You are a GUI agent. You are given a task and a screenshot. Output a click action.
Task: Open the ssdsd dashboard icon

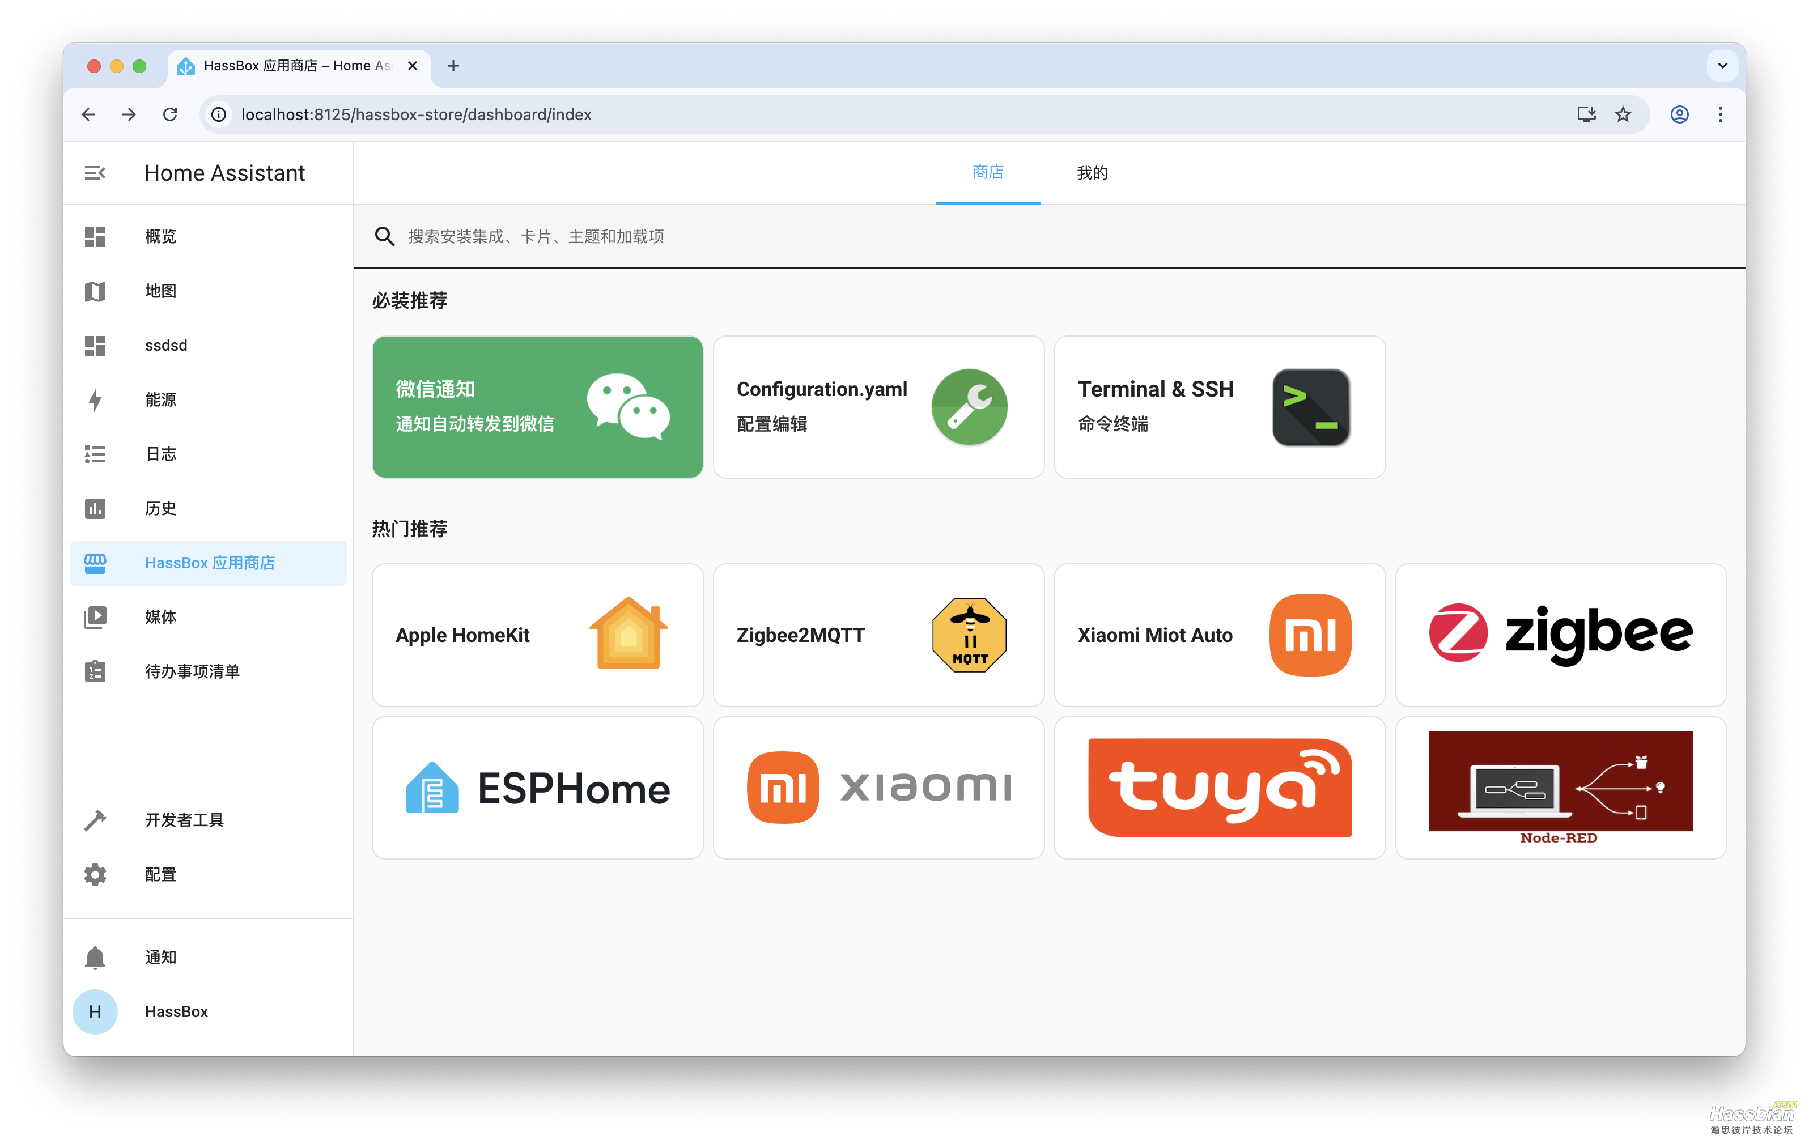pyautogui.click(x=95, y=346)
